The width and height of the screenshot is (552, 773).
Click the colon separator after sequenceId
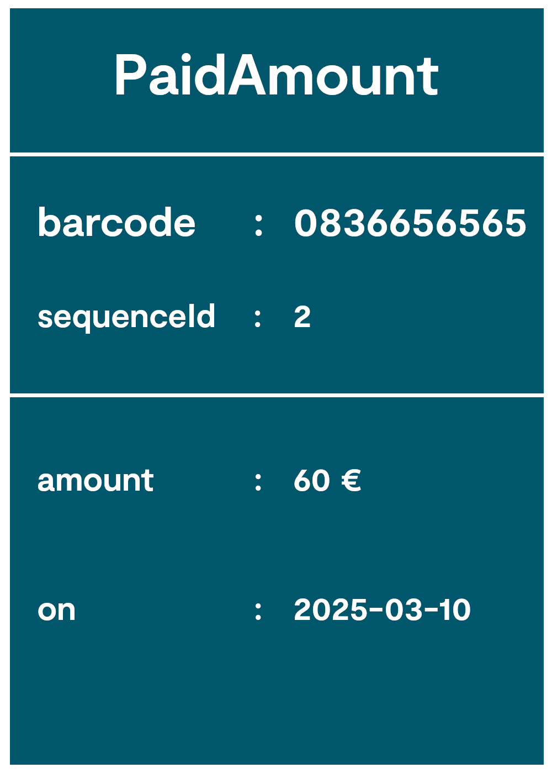point(258,318)
